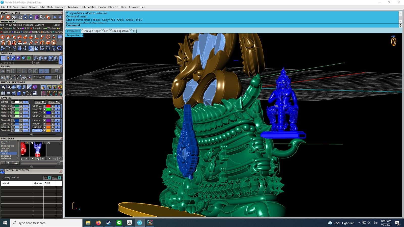404x227 pixels.
Task: Click the blue funnel filter icon
Action: (x=24, y=93)
